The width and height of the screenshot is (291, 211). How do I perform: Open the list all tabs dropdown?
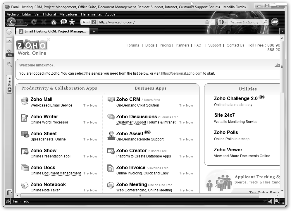click(282, 31)
